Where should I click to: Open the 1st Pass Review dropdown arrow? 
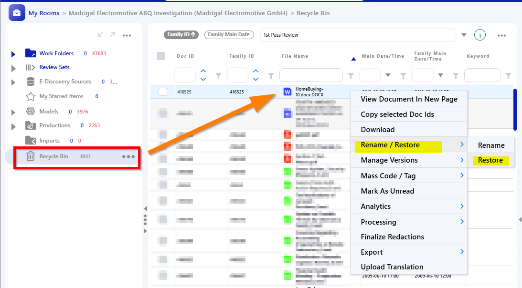pyautogui.click(x=464, y=35)
